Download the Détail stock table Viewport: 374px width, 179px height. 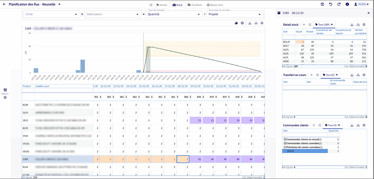(x=352, y=25)
